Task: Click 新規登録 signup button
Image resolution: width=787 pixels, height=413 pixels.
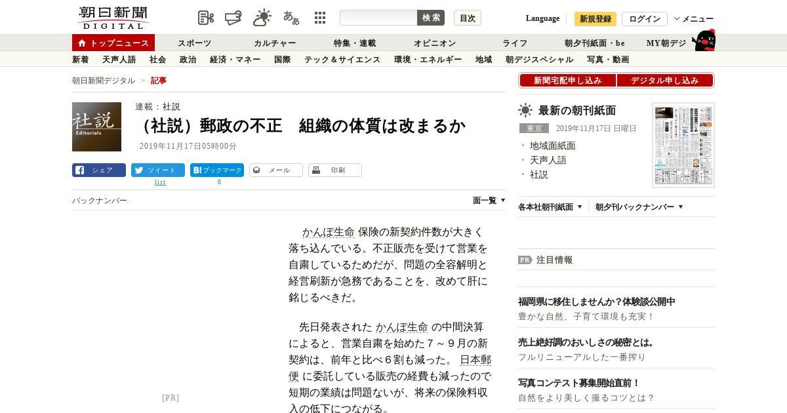Action: coord(595,19)
